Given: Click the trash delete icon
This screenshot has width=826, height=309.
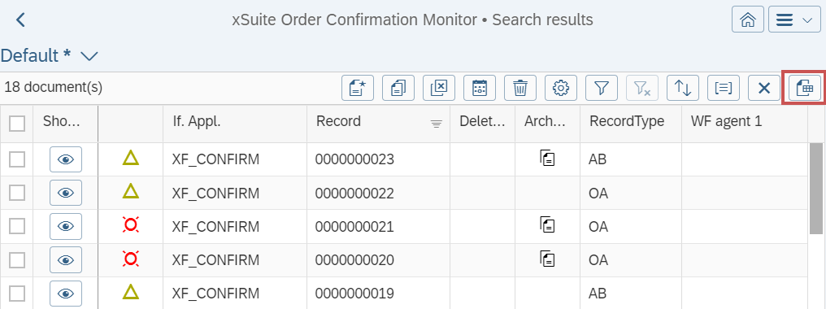Looking at the screenshot, I should coord(520,88).
